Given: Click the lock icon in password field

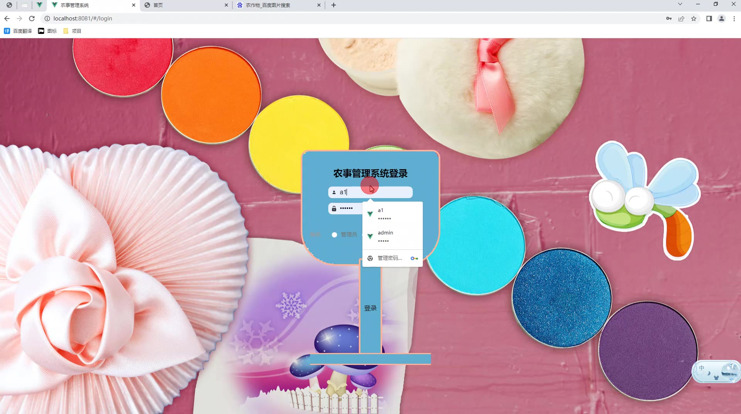Looking at the screenshot, I should pyautogui.click(x=334, y=209).
